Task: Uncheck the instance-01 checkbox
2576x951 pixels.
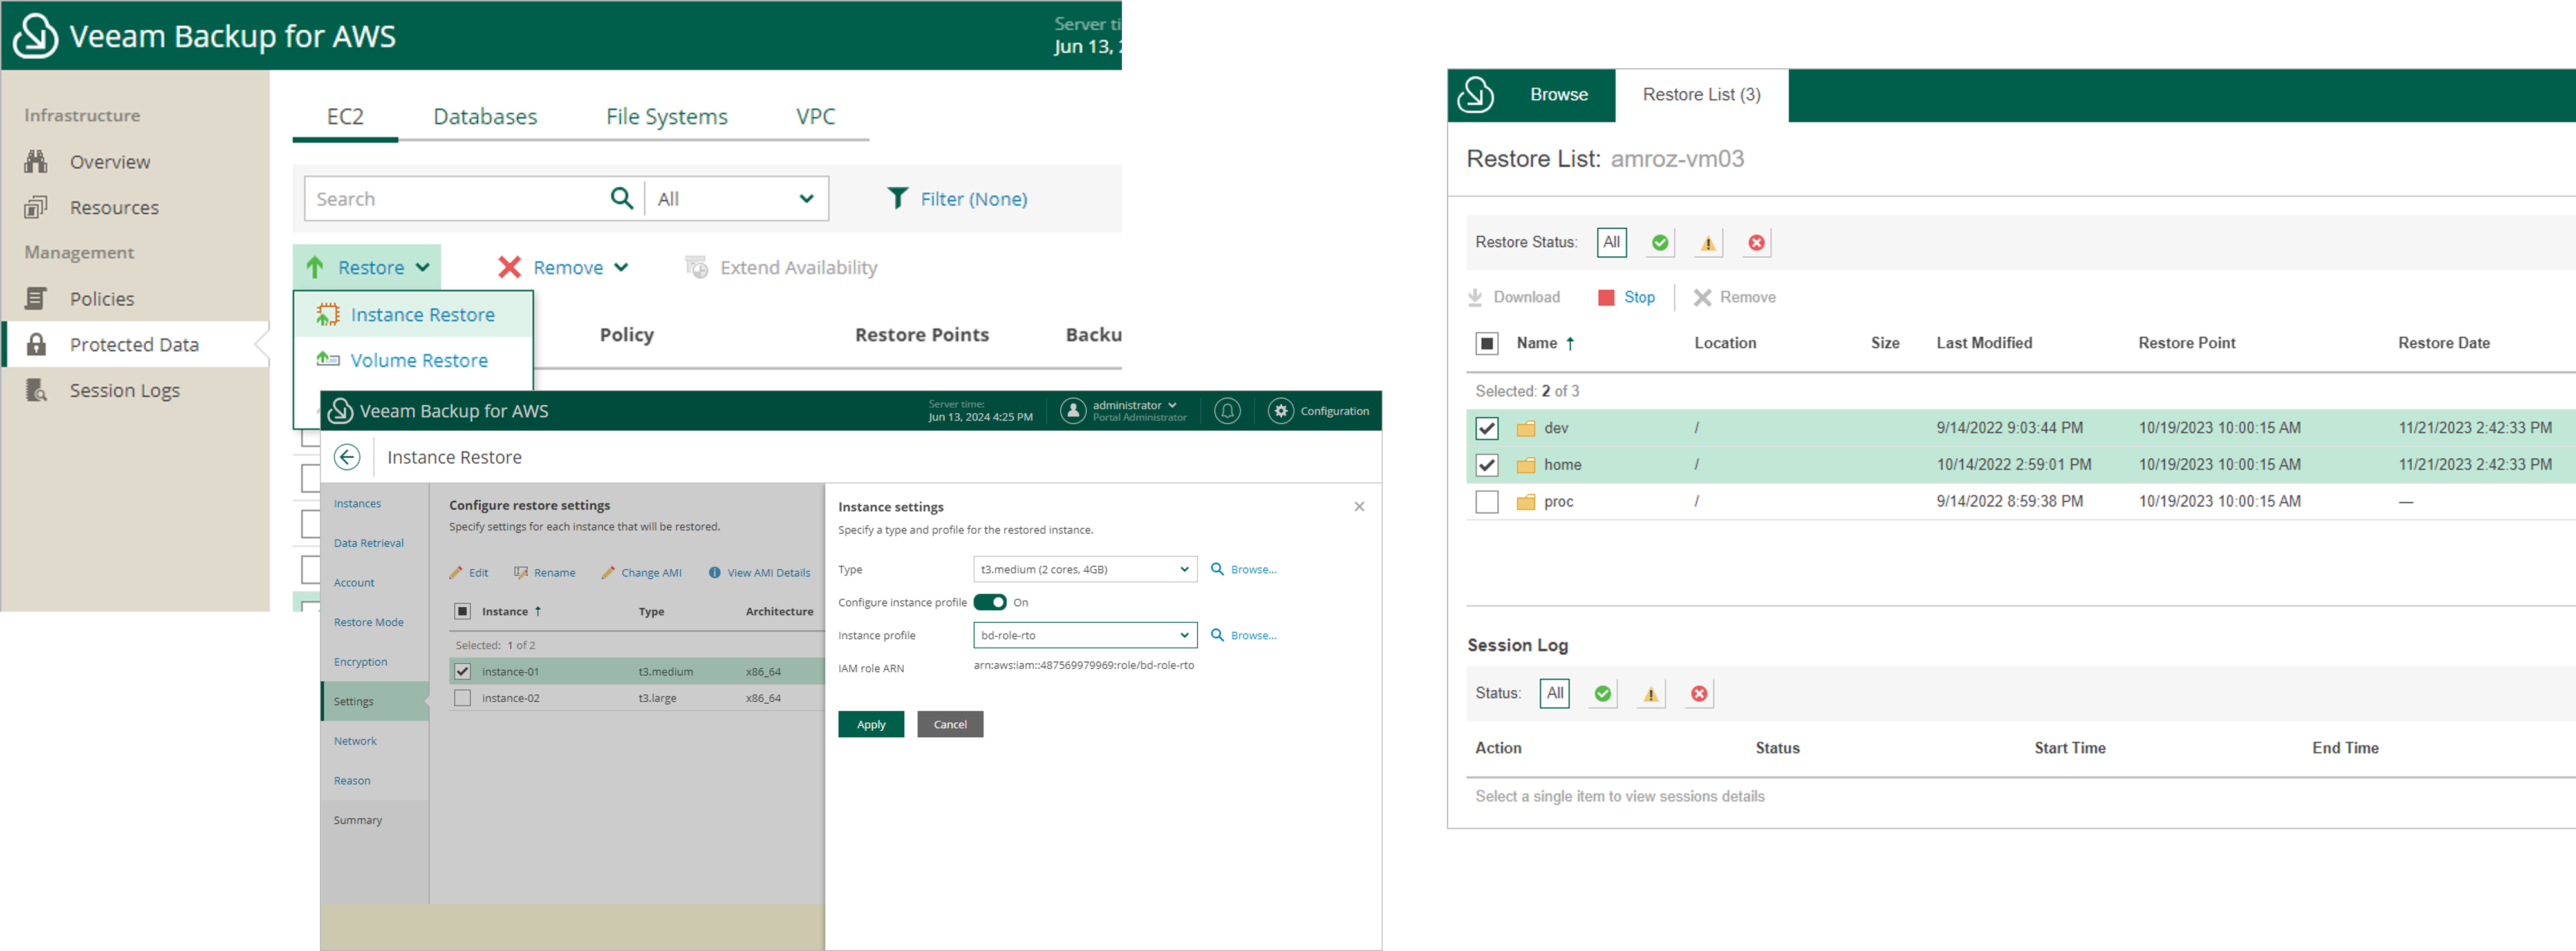Action: tap(462, 672)
